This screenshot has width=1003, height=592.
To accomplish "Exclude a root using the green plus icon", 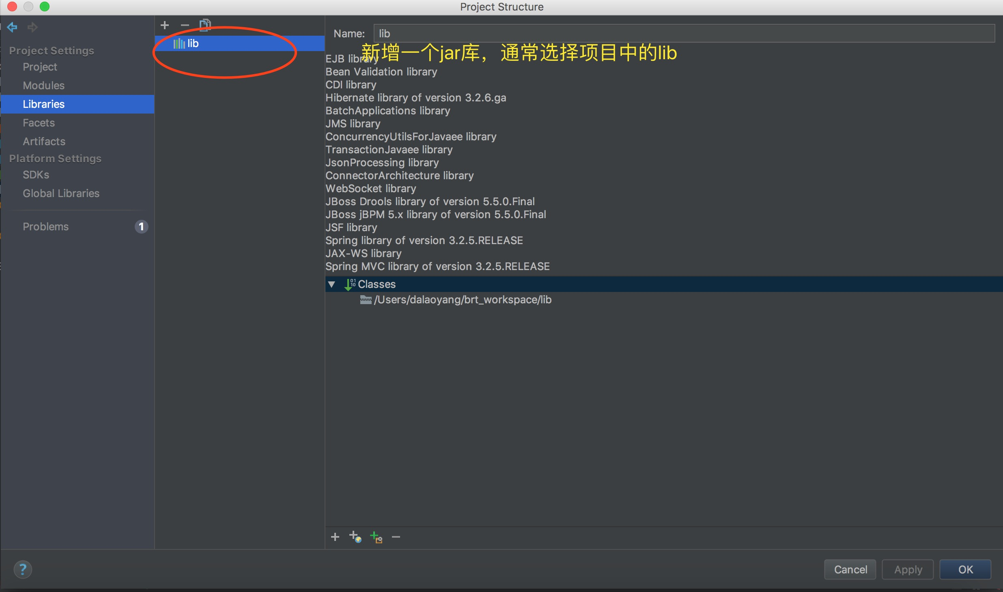I will (376, 536).
